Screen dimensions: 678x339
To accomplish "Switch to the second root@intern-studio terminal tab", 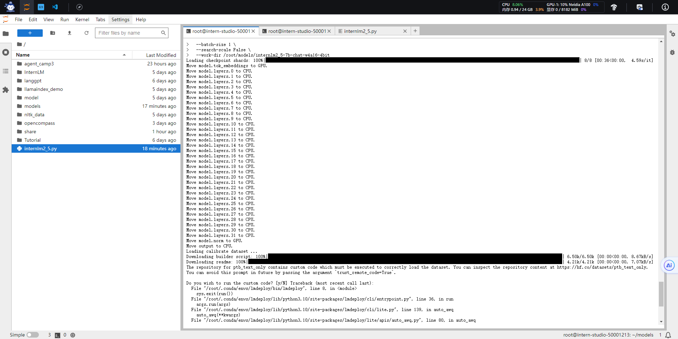I will tap(297, 31).
